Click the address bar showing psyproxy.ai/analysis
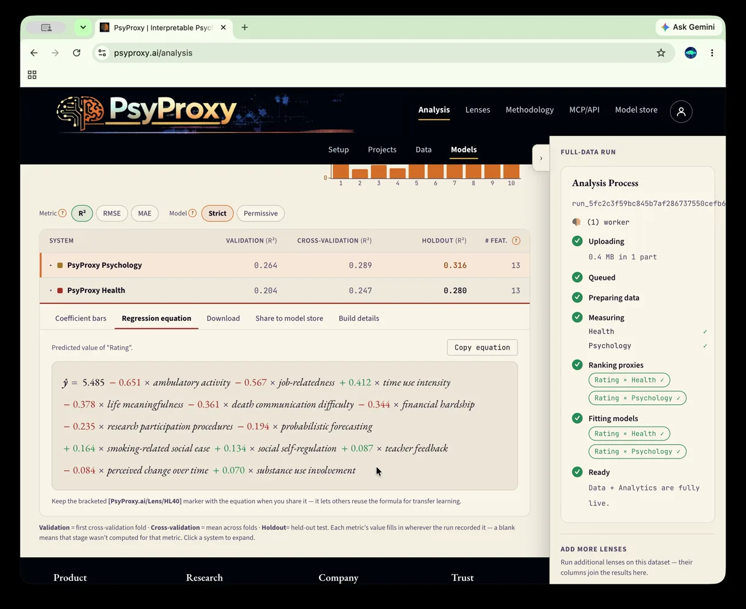The width and height of the screenshot is (746, 609). pyautogui.click(x=382, y=53)
